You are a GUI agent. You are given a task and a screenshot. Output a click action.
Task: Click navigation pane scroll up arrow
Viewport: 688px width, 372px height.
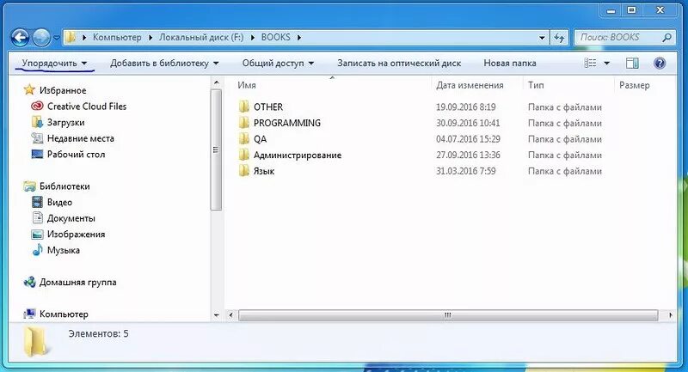[x=217, y=82]
